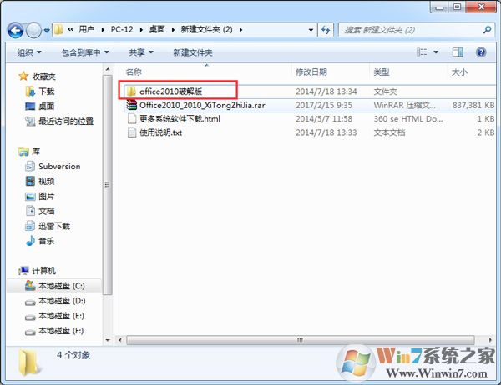This screenshot has width=501, height=385.
Task: Click the 库 libraries icon
Action: point(23,152)
